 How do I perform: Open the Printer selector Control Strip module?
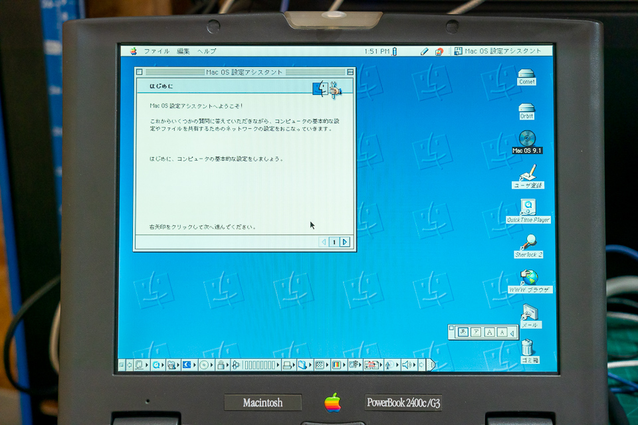[x=288, y=365]
